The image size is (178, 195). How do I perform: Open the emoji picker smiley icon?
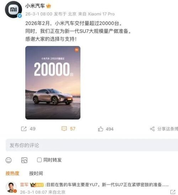click(9, 160)
